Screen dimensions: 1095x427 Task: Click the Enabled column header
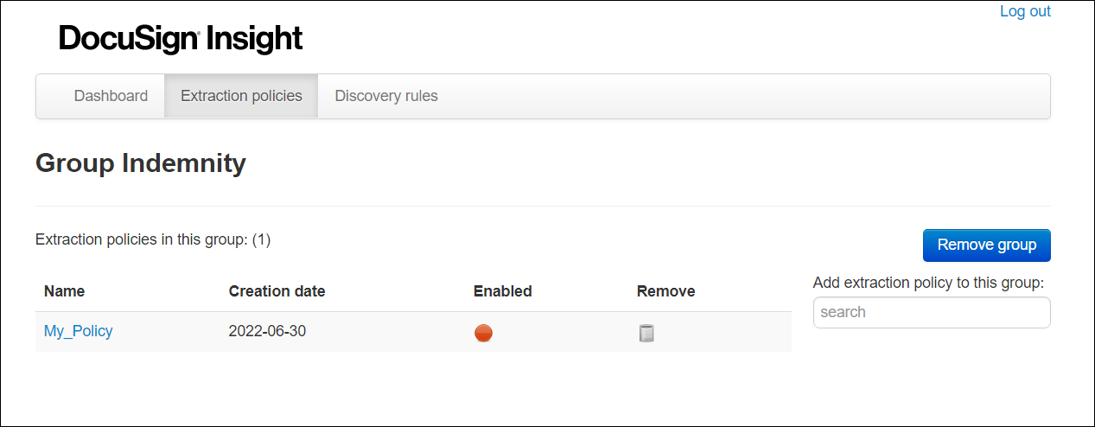503,291
